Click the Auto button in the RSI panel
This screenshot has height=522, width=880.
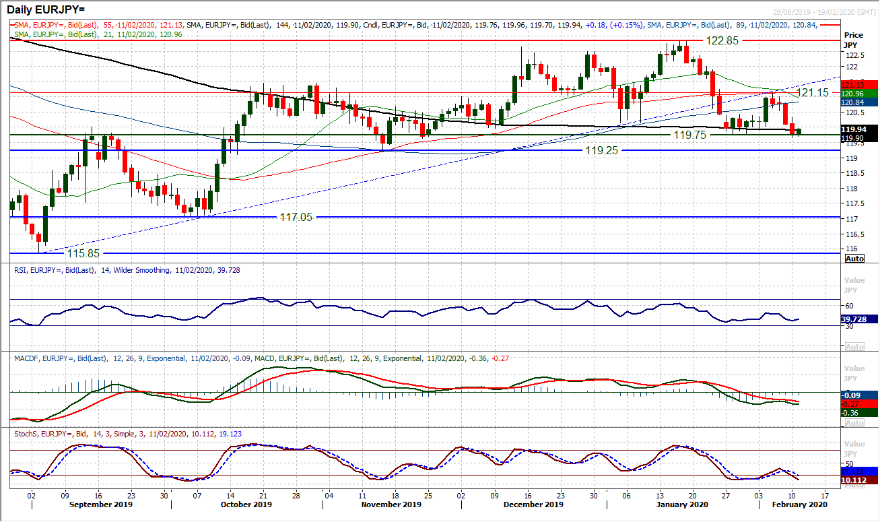(x=854, y=346)
